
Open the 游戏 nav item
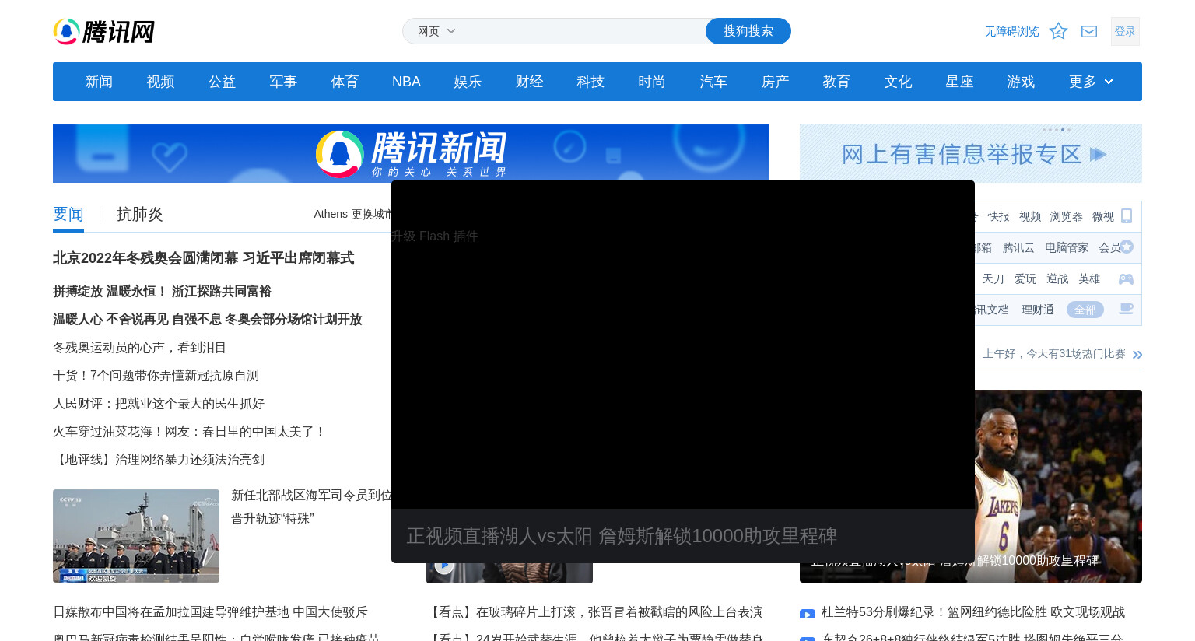coord(1021,82)
